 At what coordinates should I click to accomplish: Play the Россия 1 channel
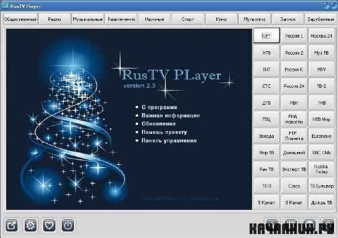(x=294, y=35)
